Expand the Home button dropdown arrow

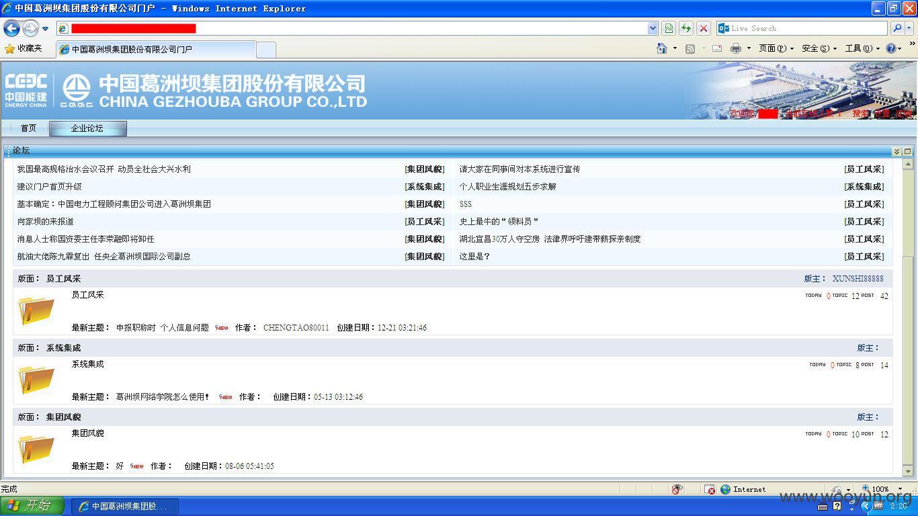(675, 48)
